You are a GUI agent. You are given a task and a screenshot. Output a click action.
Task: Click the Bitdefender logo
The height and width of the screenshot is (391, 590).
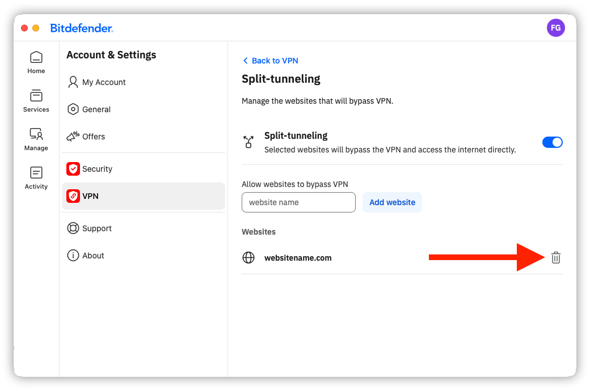pyautogui.click(x=82, y=28)
